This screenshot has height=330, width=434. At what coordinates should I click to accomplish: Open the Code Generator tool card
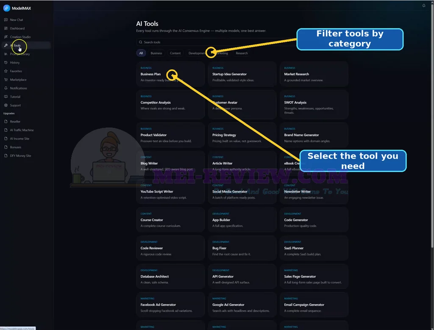pyautogui.click(x=314, y=220)
